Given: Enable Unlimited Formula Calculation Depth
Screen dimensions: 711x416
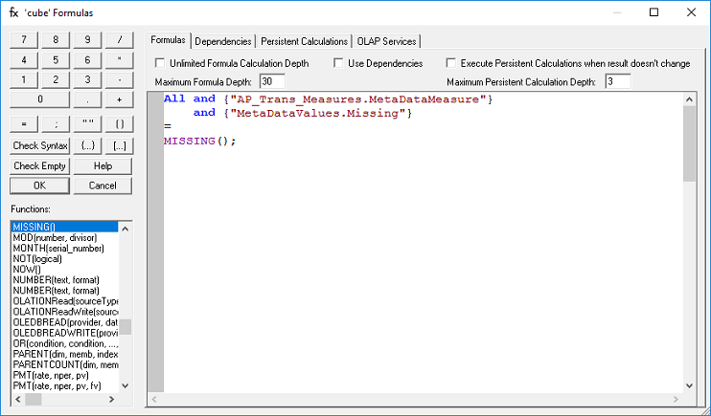Looking at the screenshot, I should click(160, 63).
